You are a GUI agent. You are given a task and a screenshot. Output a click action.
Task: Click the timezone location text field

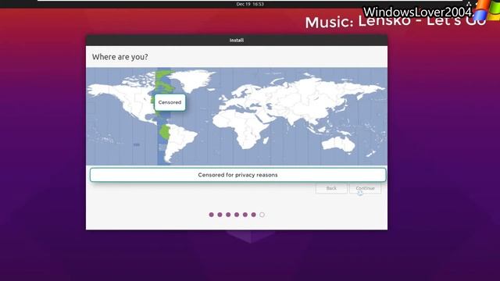point(237,175)
